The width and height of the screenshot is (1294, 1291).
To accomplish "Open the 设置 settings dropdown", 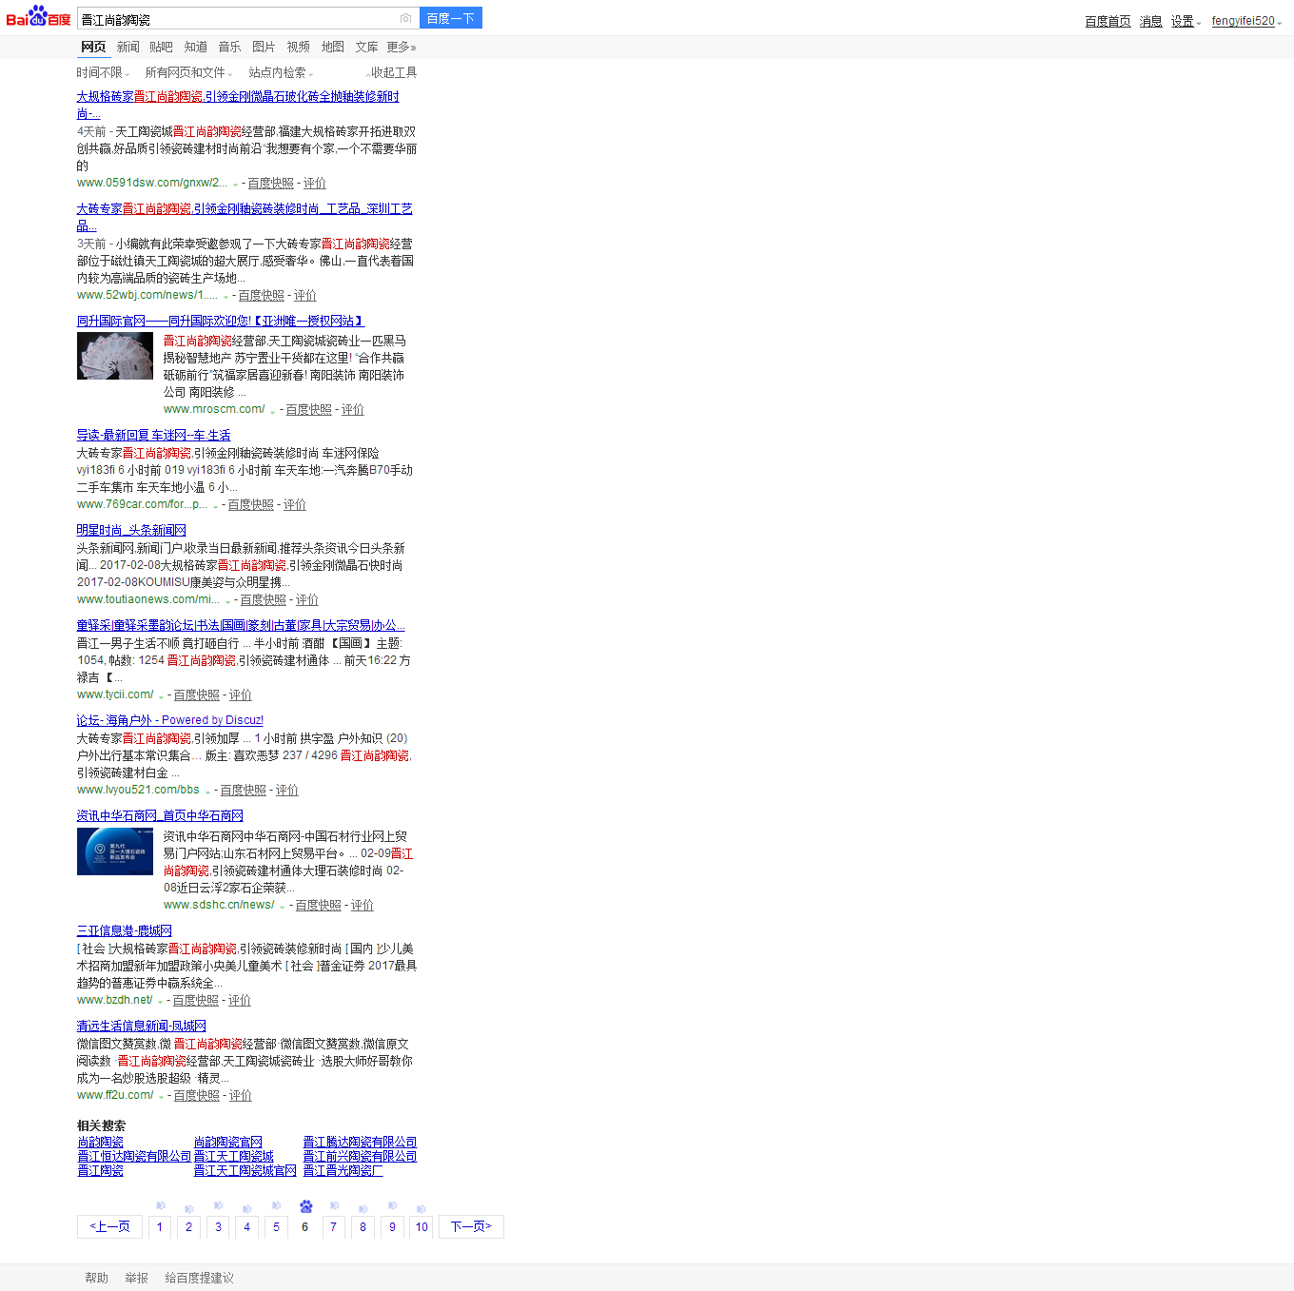I will pos(1186,21).
